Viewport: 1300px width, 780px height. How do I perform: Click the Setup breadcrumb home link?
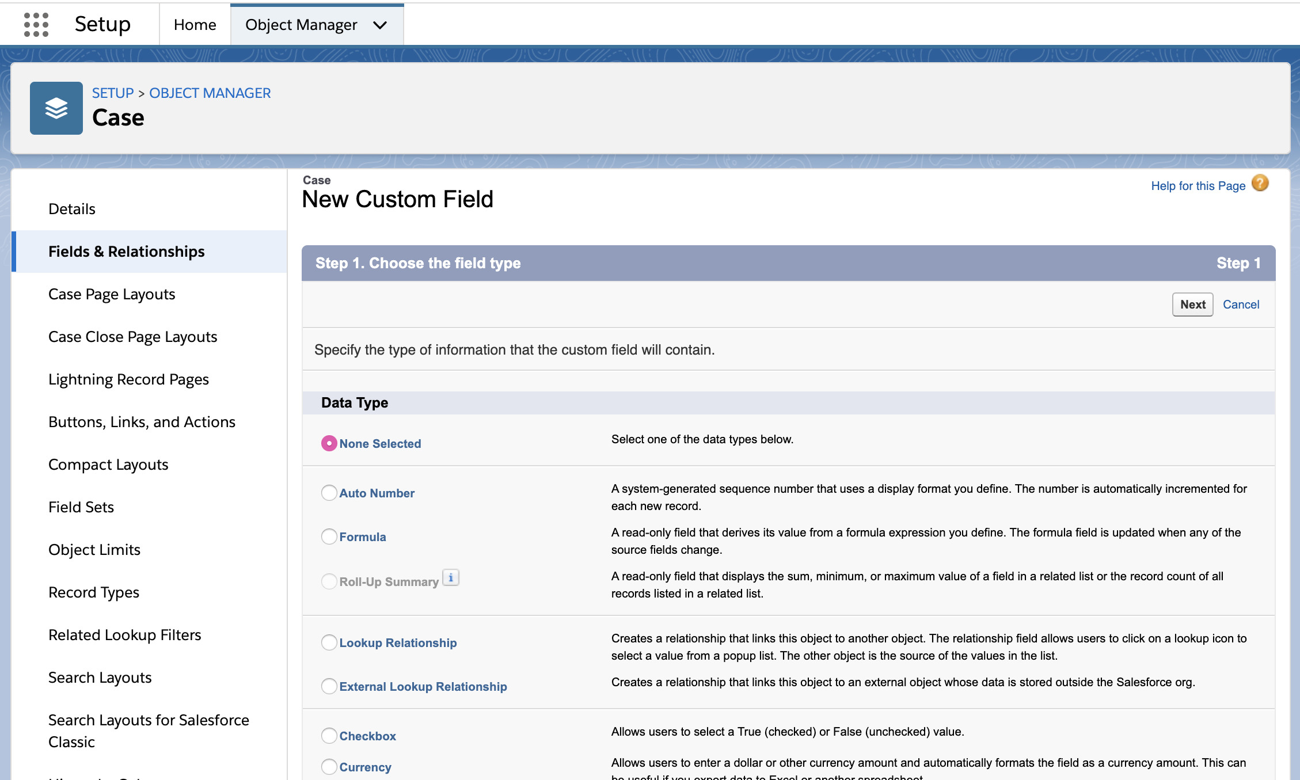coord(112,92)
